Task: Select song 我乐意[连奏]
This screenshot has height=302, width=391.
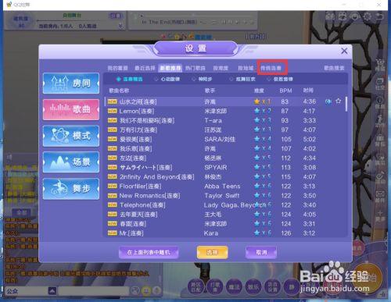Action: [224, 148]
